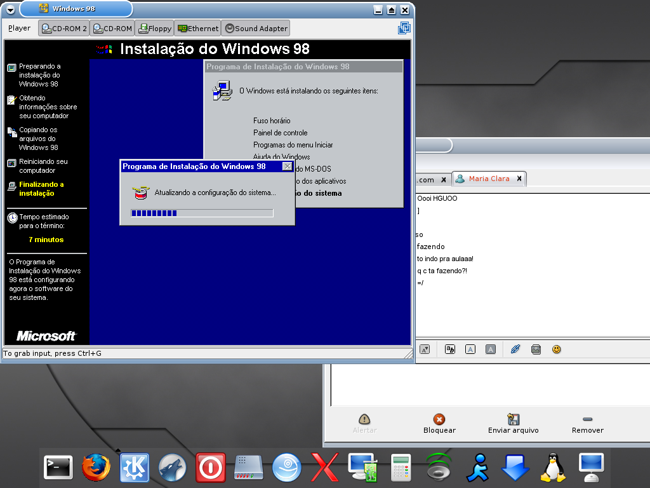The height and width of the screenshot is (488, 650).
Task: Click the 'Copiando os arquivos do Windows 98' step
Action: pyautogui.click(x=39, y=139)
